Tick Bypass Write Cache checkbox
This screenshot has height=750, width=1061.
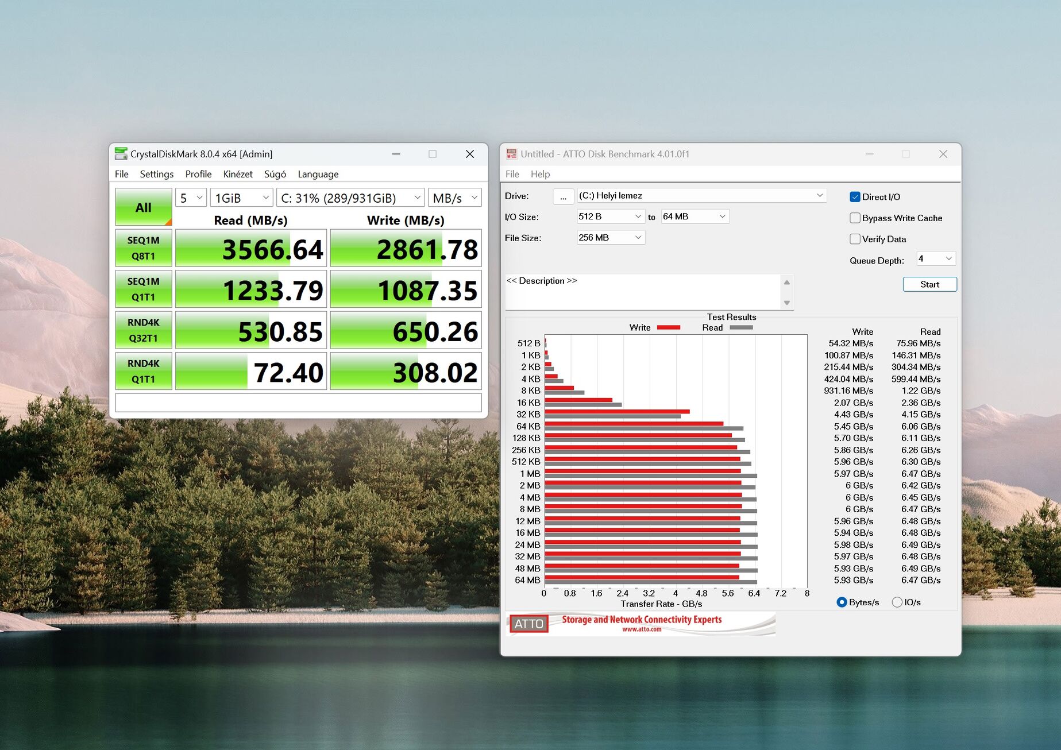click(x=855, y=218)
